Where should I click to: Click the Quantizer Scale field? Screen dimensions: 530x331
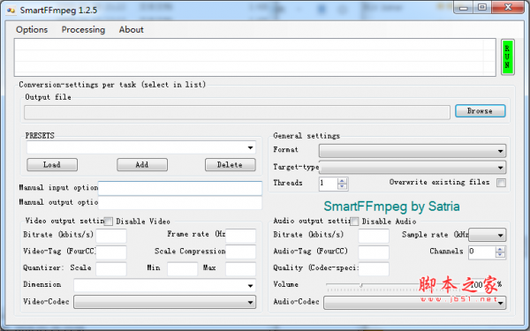coord(111,269)
